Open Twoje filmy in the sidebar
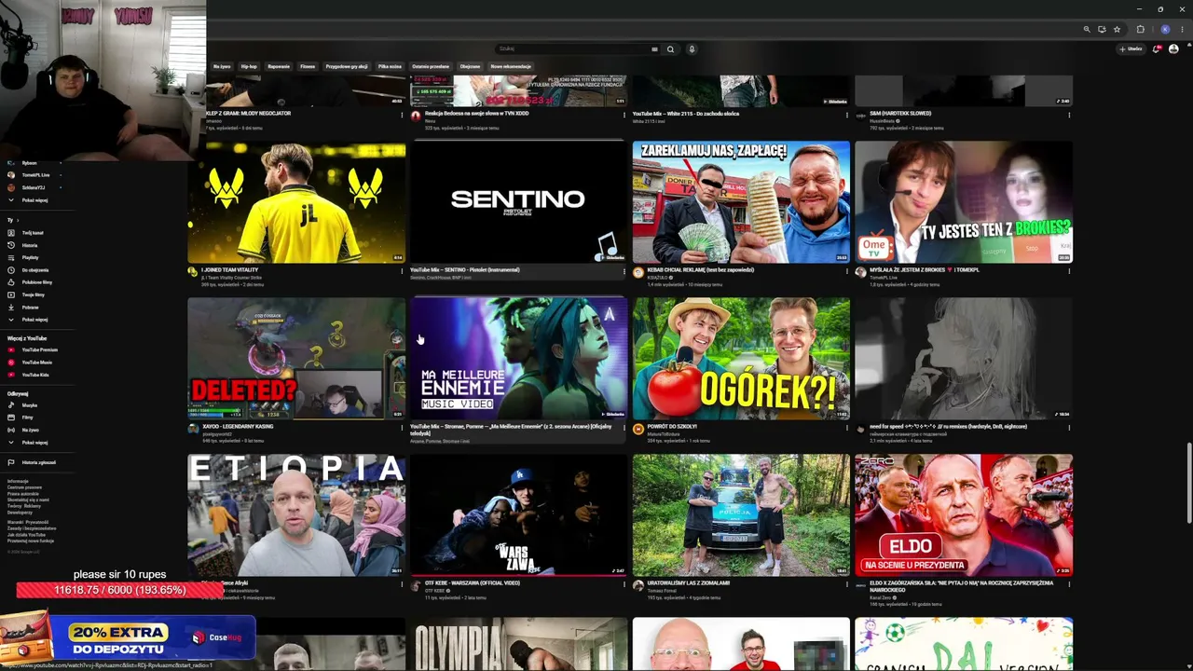Image resolution: width=1193 pixels, height=671 pixels. point(33,294)
